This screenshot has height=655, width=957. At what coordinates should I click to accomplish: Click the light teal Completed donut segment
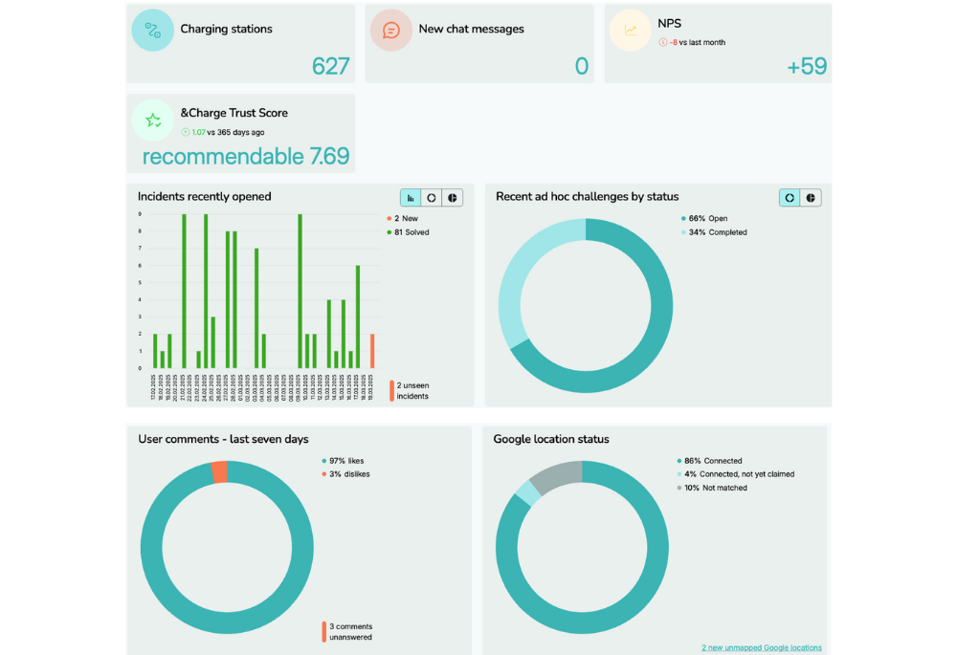pyautogui.click(x=513, y=280)
